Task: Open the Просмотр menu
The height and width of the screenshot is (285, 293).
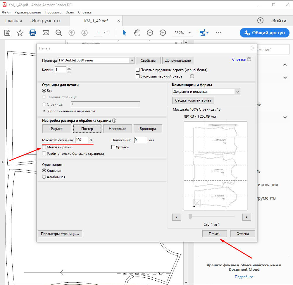Action: [x=53, y=12]
